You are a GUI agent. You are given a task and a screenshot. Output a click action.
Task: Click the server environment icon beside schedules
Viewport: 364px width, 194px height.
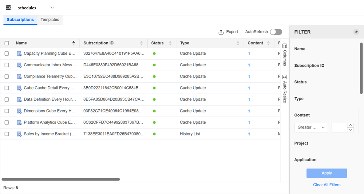[8, 8]
